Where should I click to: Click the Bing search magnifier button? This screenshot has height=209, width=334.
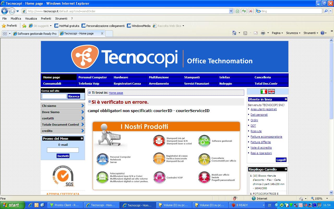tap(326, 11)
